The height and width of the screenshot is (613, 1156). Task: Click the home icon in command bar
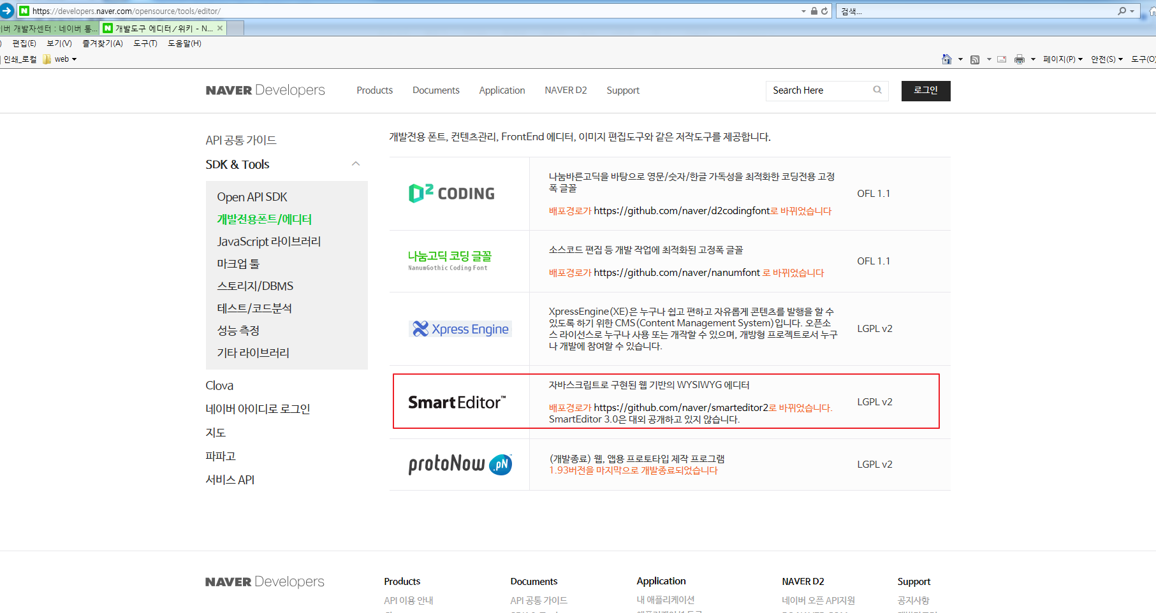[x=946, y=59]
